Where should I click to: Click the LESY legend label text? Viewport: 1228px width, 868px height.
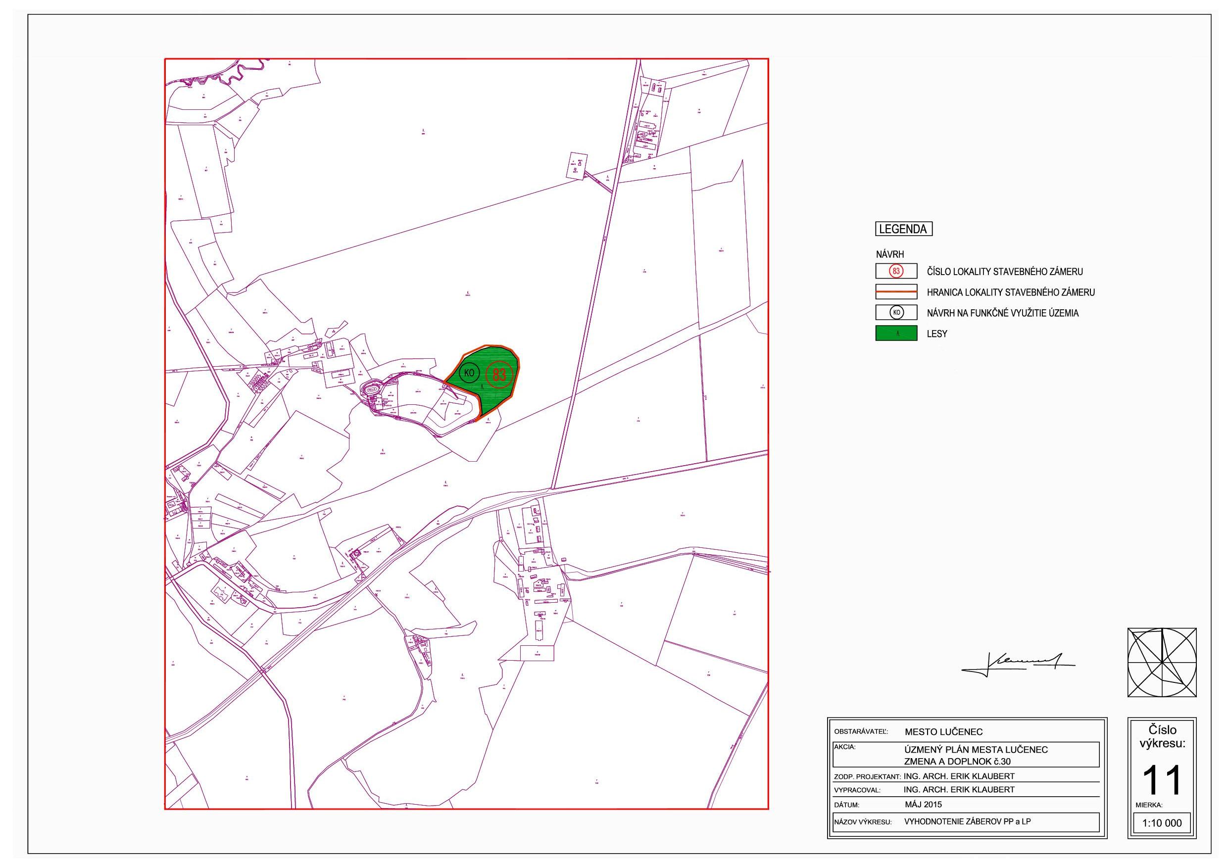937,334
